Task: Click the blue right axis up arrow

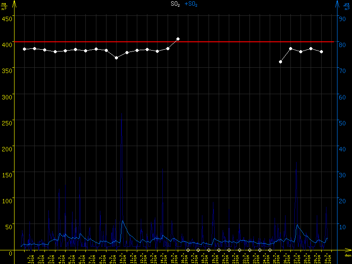Action: tap(337, 4)
